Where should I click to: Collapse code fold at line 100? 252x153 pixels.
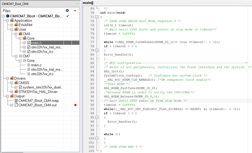pyautogui.click(x=97, y=138)
